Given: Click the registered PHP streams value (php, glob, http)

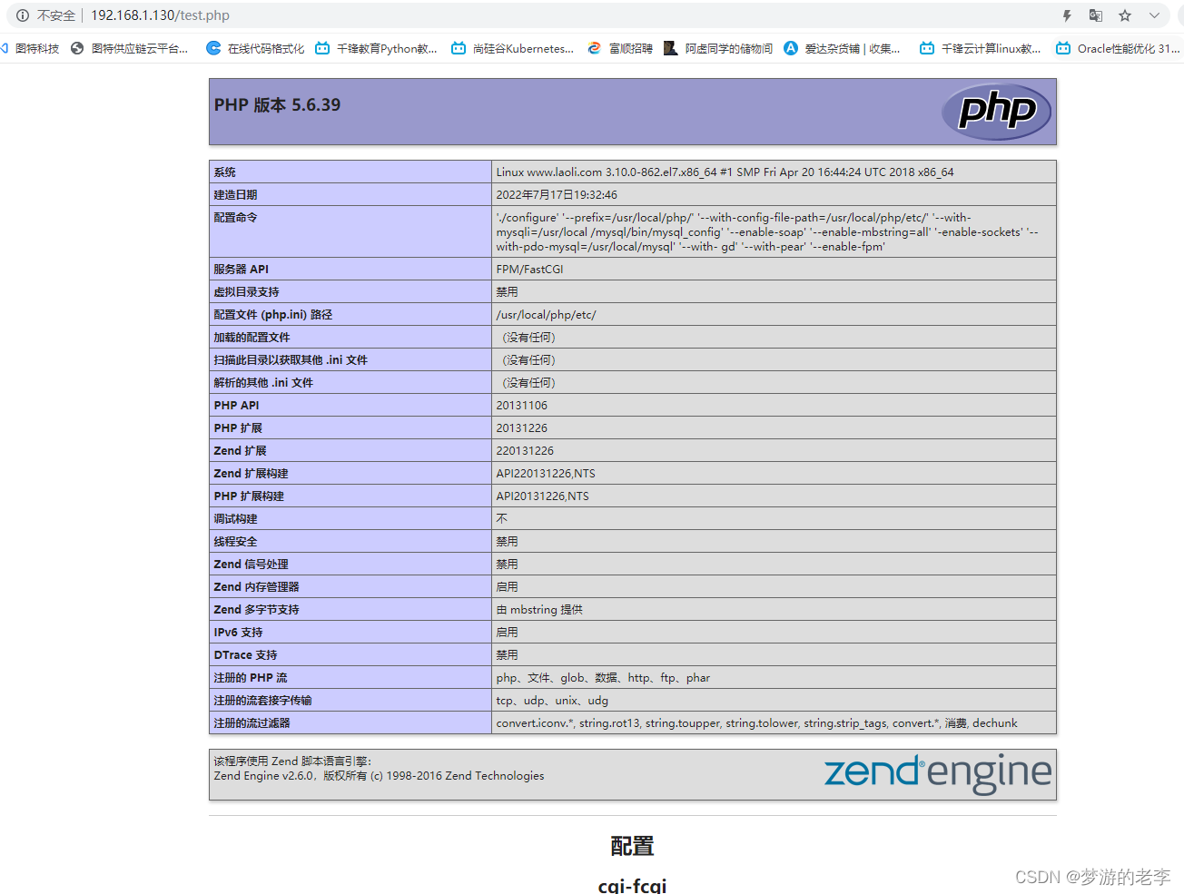Looking at the screenshot, I should pos(603,677).
